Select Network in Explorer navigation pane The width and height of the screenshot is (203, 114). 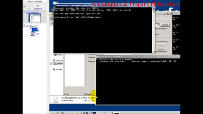pos(59,69)
